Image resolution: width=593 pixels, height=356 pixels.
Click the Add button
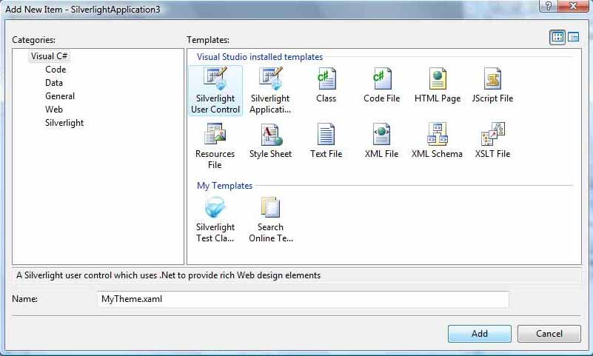[479, 334]
